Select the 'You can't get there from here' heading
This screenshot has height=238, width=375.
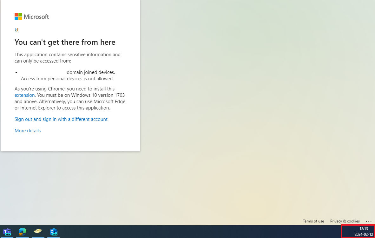pyautogui.click(x=65, y=42)
